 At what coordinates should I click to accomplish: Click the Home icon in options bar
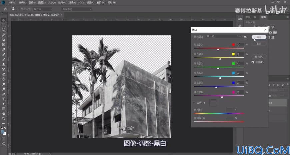tap(5, 9)
